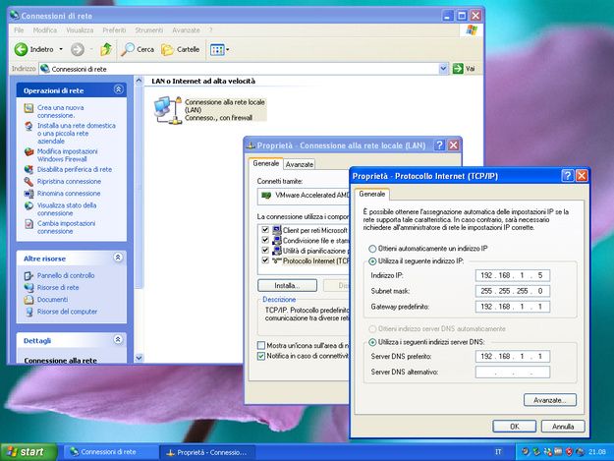The width and height of the screenshot is (614, 461).
Task: Go up one folder level icon
Action: [106, 49]
